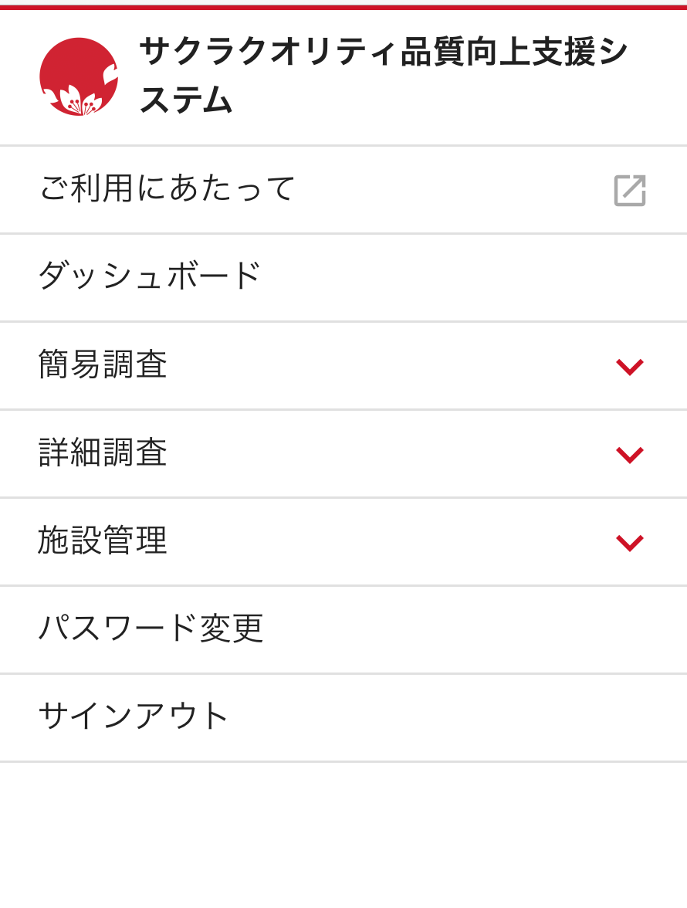Click the red sakura logo icon
The image size is (687, 908).
[x=79, y=76]
